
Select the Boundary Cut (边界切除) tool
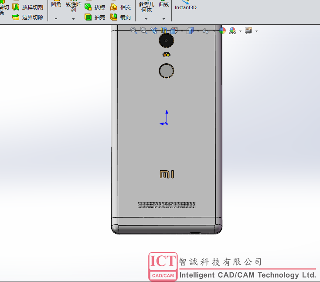27,17
